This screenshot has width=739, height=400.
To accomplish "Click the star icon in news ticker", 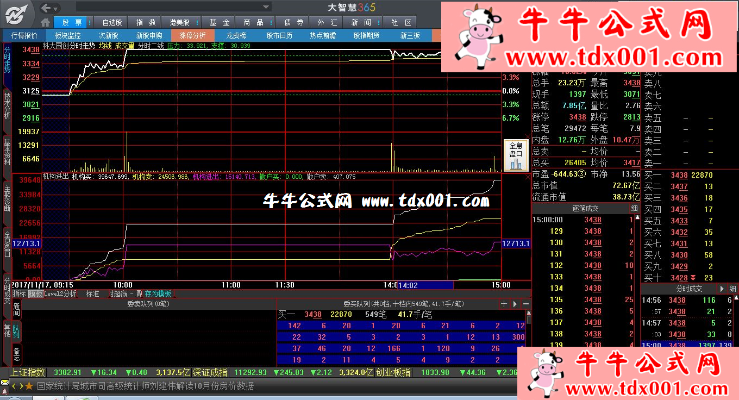I will [29, 386].
